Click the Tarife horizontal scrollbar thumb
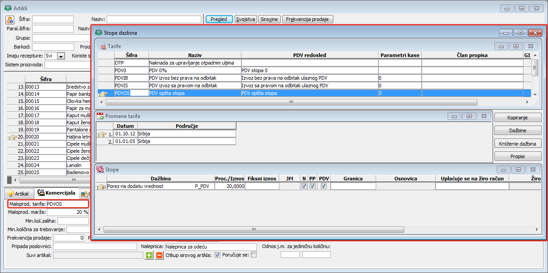 pos(291,102)
